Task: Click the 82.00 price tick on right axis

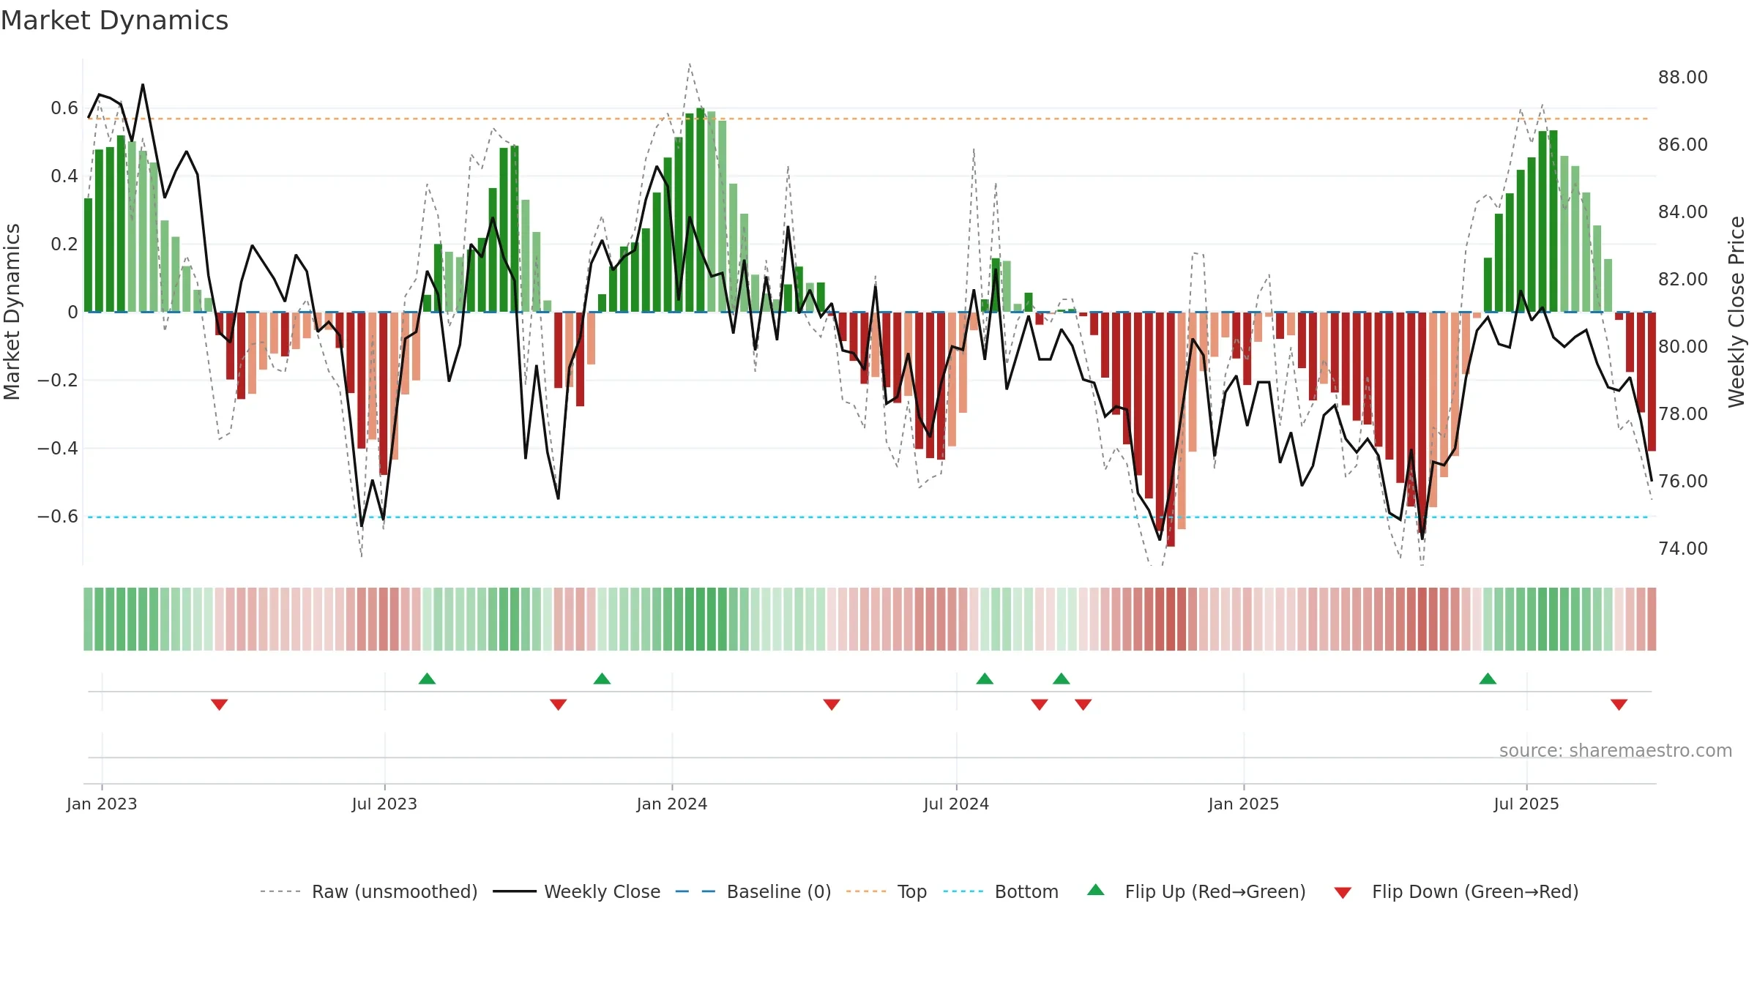Action: [x=1683, y=280]
